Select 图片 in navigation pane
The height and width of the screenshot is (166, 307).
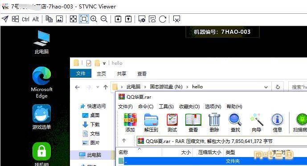click(x=91, y=143)
